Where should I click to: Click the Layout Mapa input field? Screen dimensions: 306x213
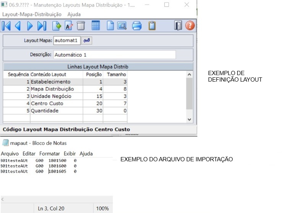click(x=67, y=41)
